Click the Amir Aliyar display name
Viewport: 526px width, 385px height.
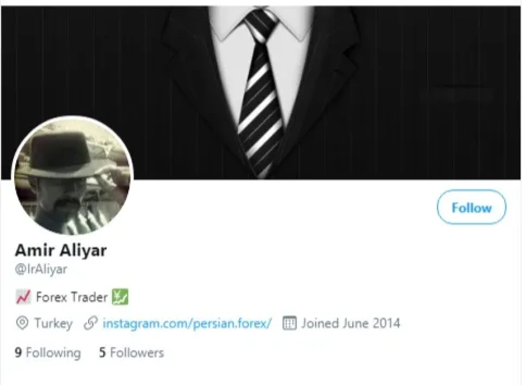[x=61, y=250]
